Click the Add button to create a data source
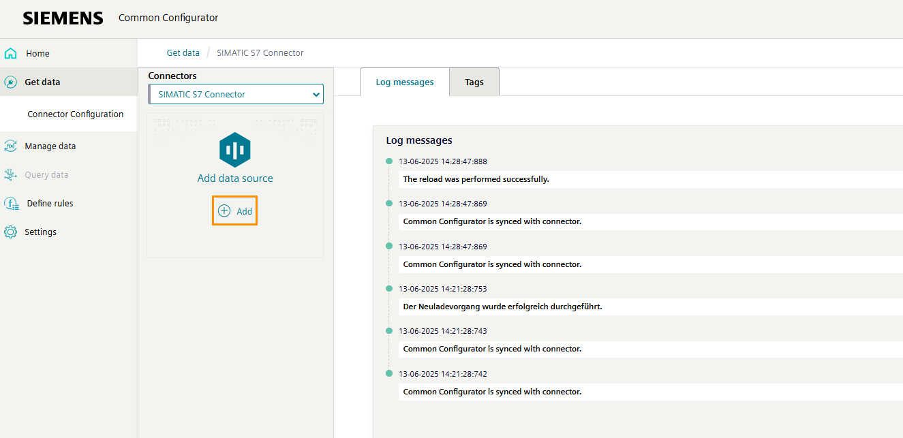 234,210
